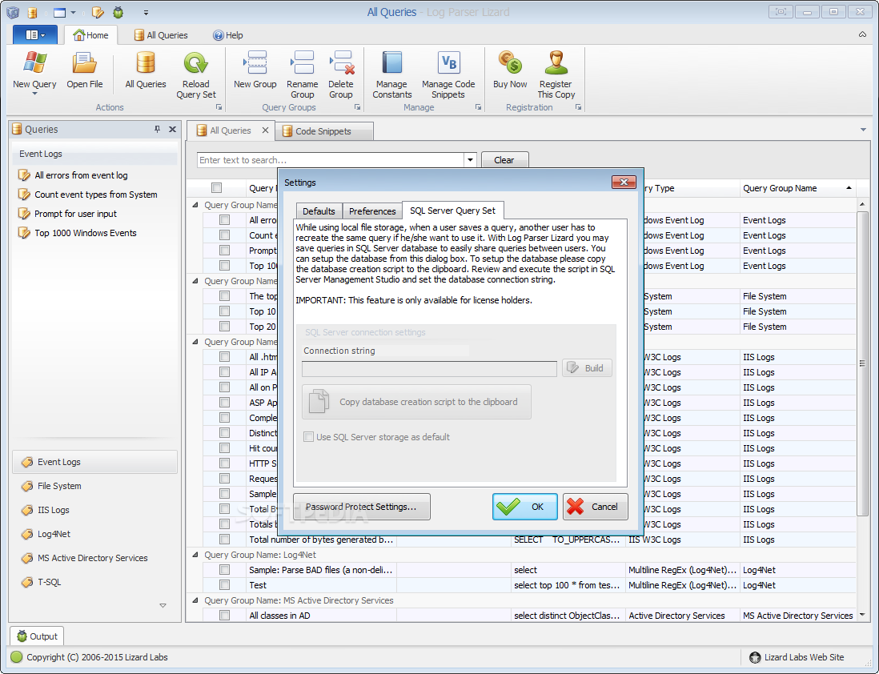Click the Buy Now coins icon

tap(510, 62)
